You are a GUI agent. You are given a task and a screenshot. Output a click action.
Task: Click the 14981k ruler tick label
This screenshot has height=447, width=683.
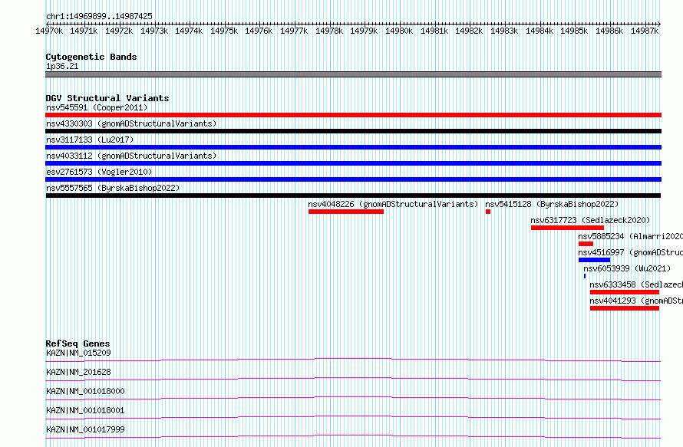click(x=434, y=31)
